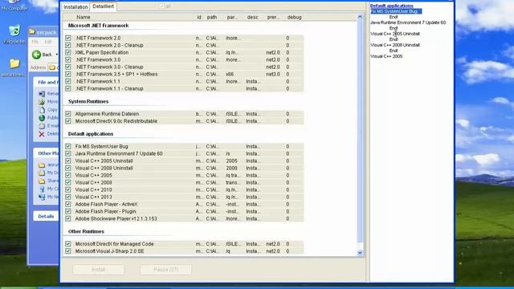This screenshot has height=289, width=514.
Task: Click the Rename icon in Explorer sidebar
Action: point(42,94)
